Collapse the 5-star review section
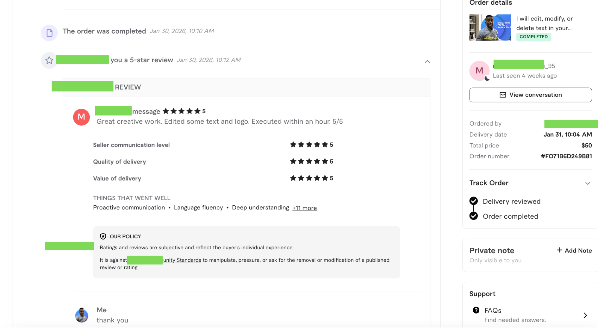Viewport: 598px width, 336px height. (427, 61)
